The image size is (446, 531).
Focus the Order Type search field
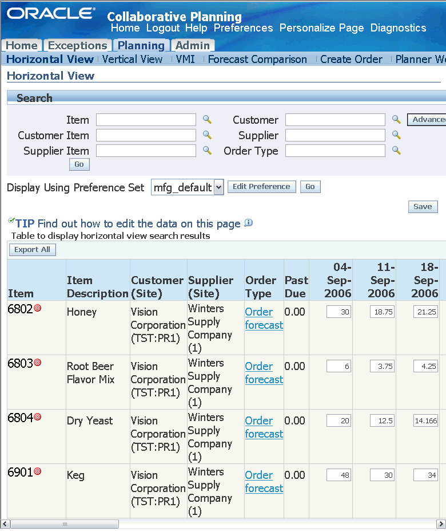(x=335, y=151)
